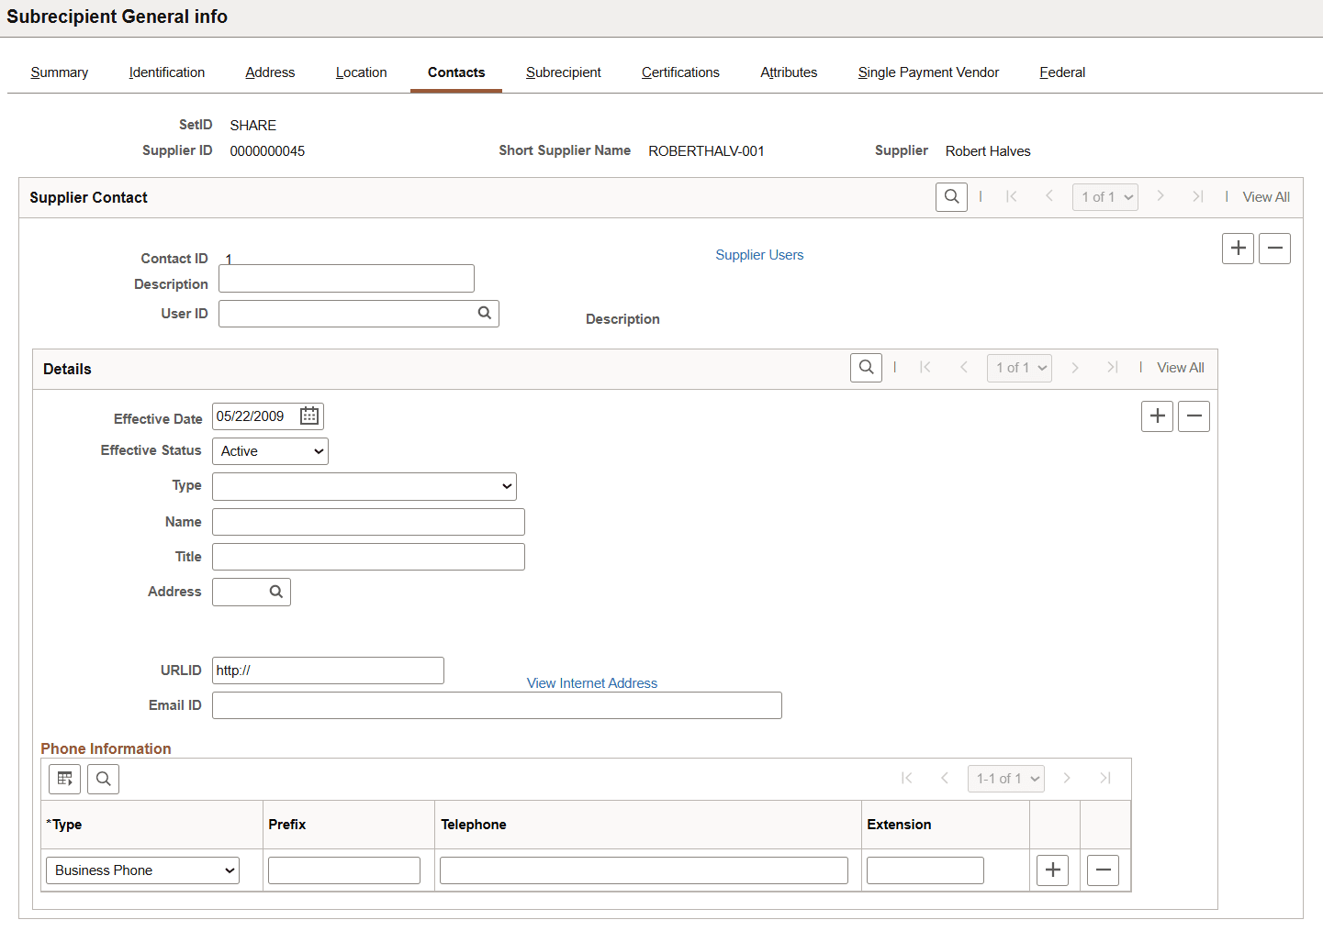This screenshot has width=1323, height=931.
Task: Click the phone Prefix field
Action: click(x=344, y=870)
